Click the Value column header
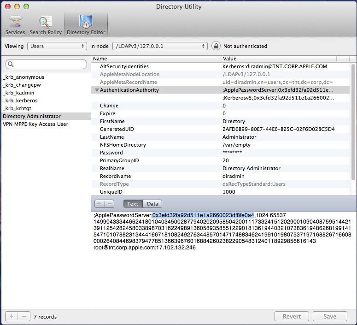The height and width of the screenshot is (325, 357). [x=279, y=59]
